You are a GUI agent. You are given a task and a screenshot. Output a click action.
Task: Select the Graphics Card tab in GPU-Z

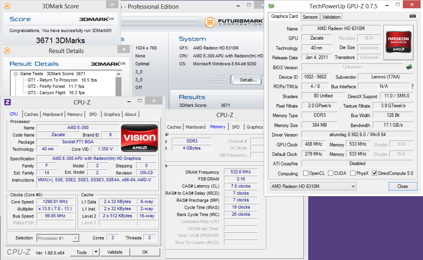pos(285,16)
